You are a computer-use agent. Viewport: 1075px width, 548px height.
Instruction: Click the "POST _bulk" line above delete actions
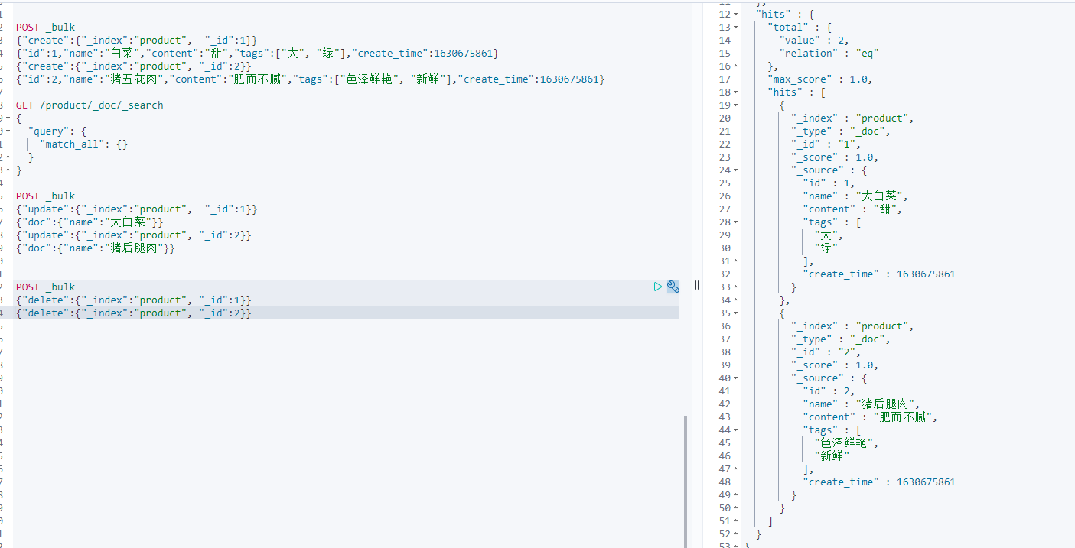coord(45,287)
